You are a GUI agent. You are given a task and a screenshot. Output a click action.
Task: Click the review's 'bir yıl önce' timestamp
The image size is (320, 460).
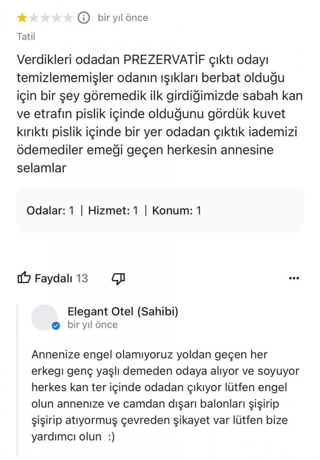123,18
